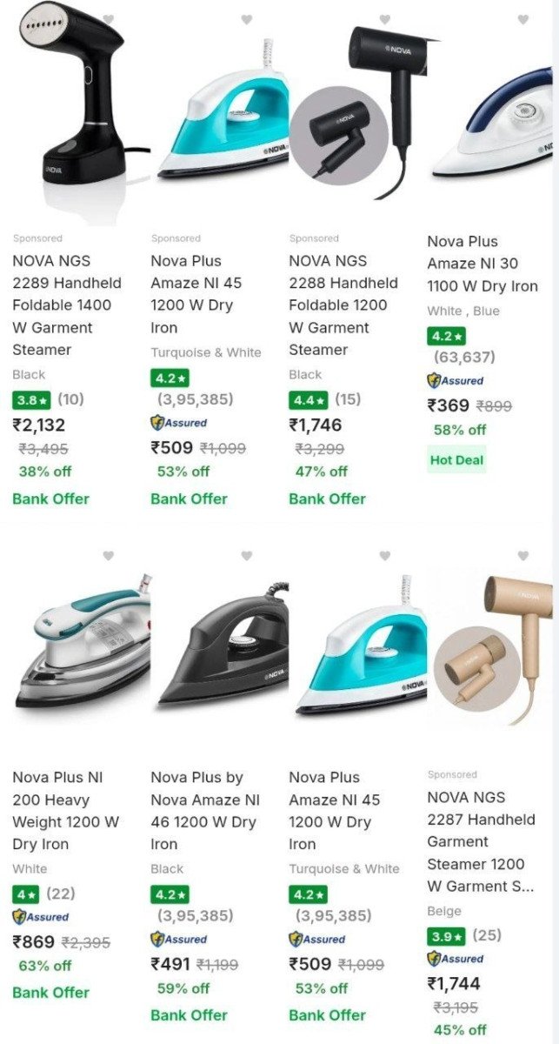
Task: Click the ₹1,746 price of NGS 2288
Action: point(315,425)
